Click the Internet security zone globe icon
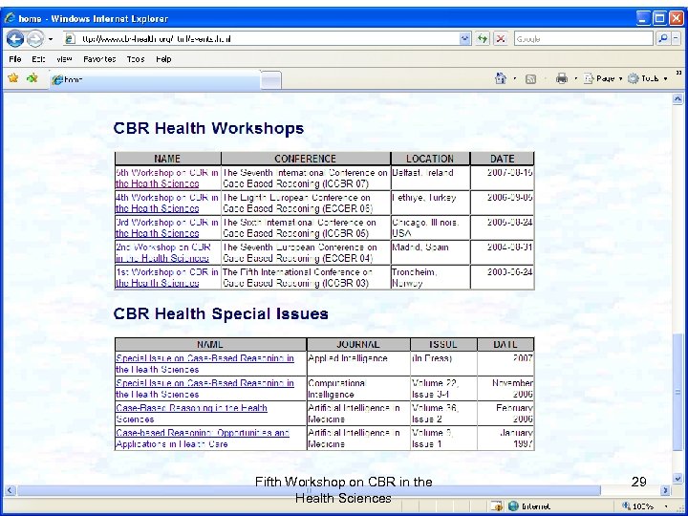Viewport: 688px width, 516px height. (513, 505)
